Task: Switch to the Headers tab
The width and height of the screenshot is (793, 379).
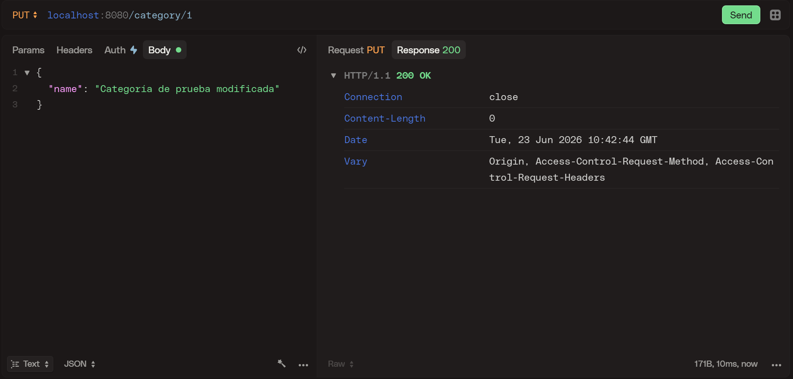Action: point(74,50)
